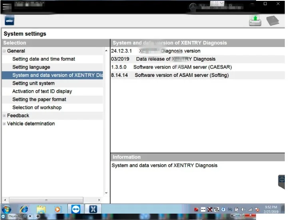
Task: Open Internet Explorer from taskbar
Action: tap(24, 209)
